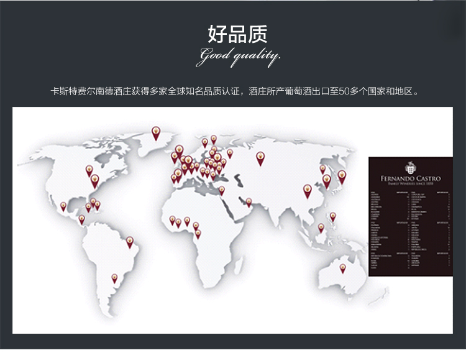
Task: Select the pin over Japan
Action: [341, 177]
